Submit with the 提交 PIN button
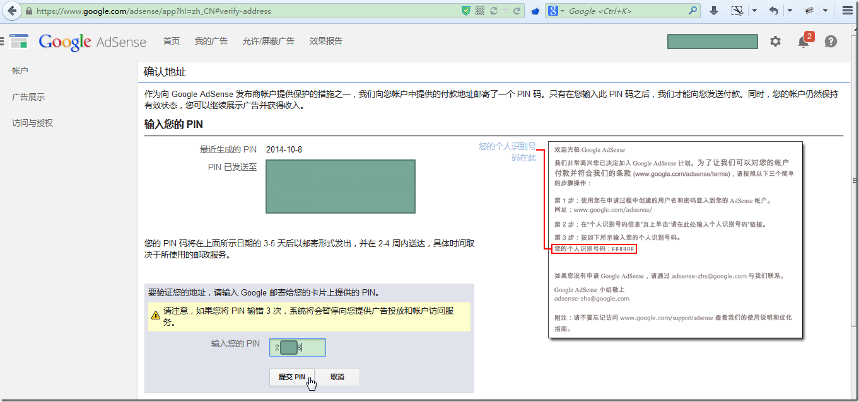Viewport: 859px width, 402px height. tap(292, 377)
